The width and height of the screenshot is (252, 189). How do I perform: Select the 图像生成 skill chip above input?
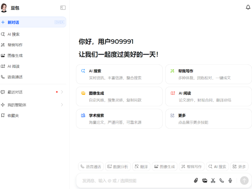(165, 167)
